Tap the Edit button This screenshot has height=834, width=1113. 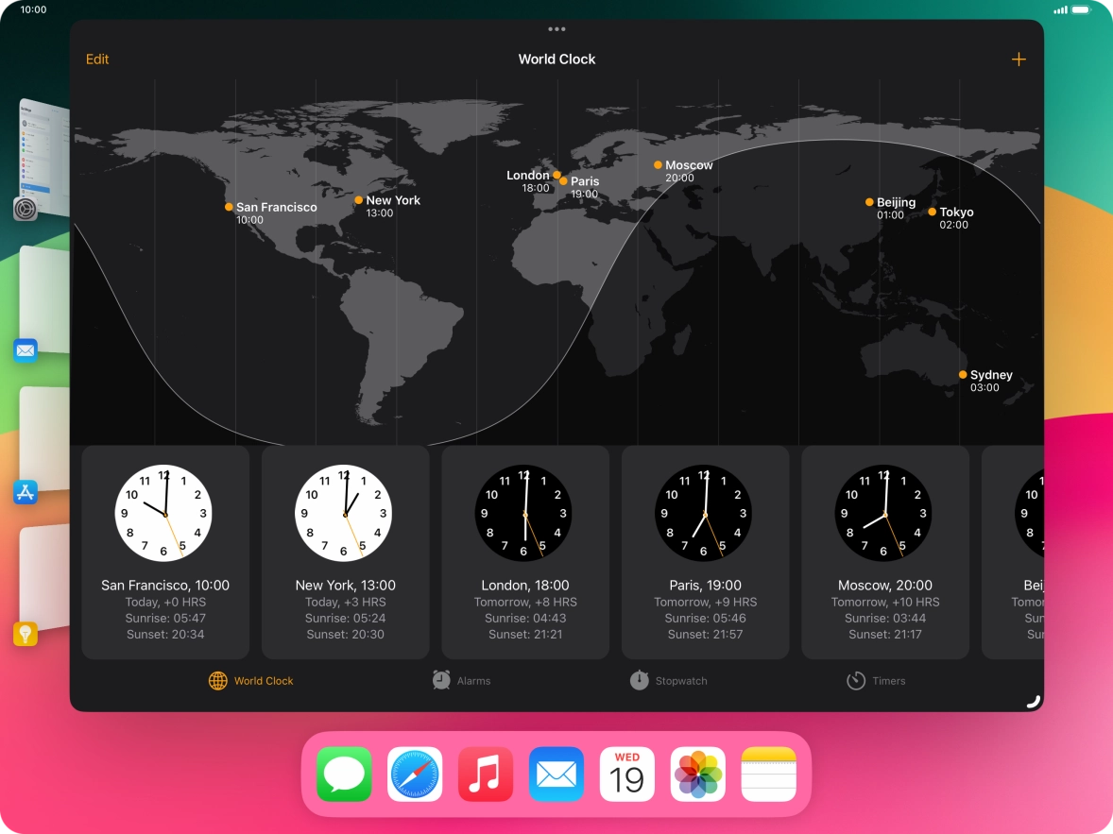point(97,59)
